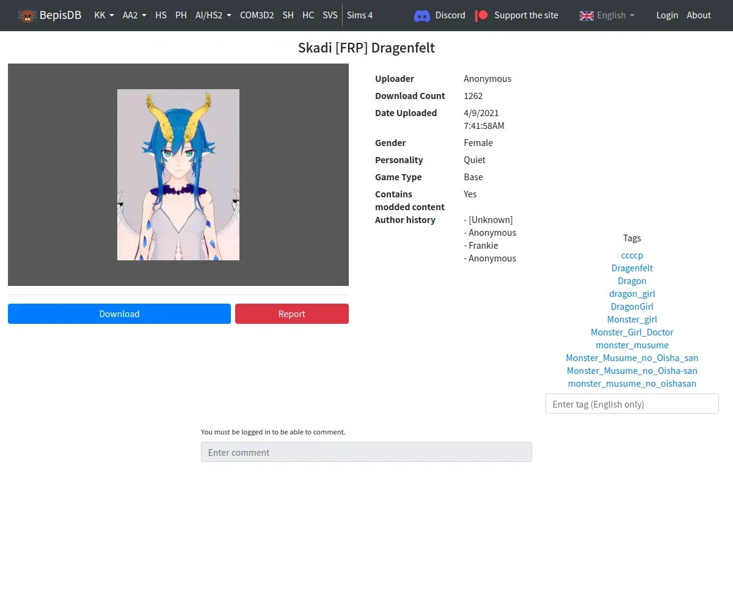Screen dimensions: 733x611
Task: Select the Monster_Musume_no_Oisha_san tag
Action: 632,358
